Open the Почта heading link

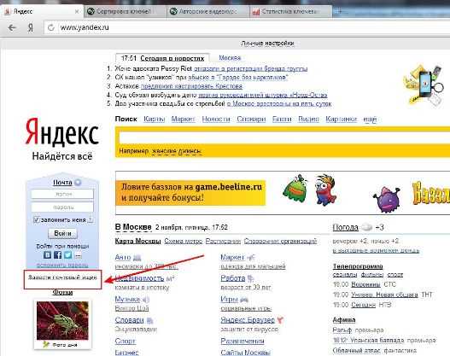coord(62,182)
